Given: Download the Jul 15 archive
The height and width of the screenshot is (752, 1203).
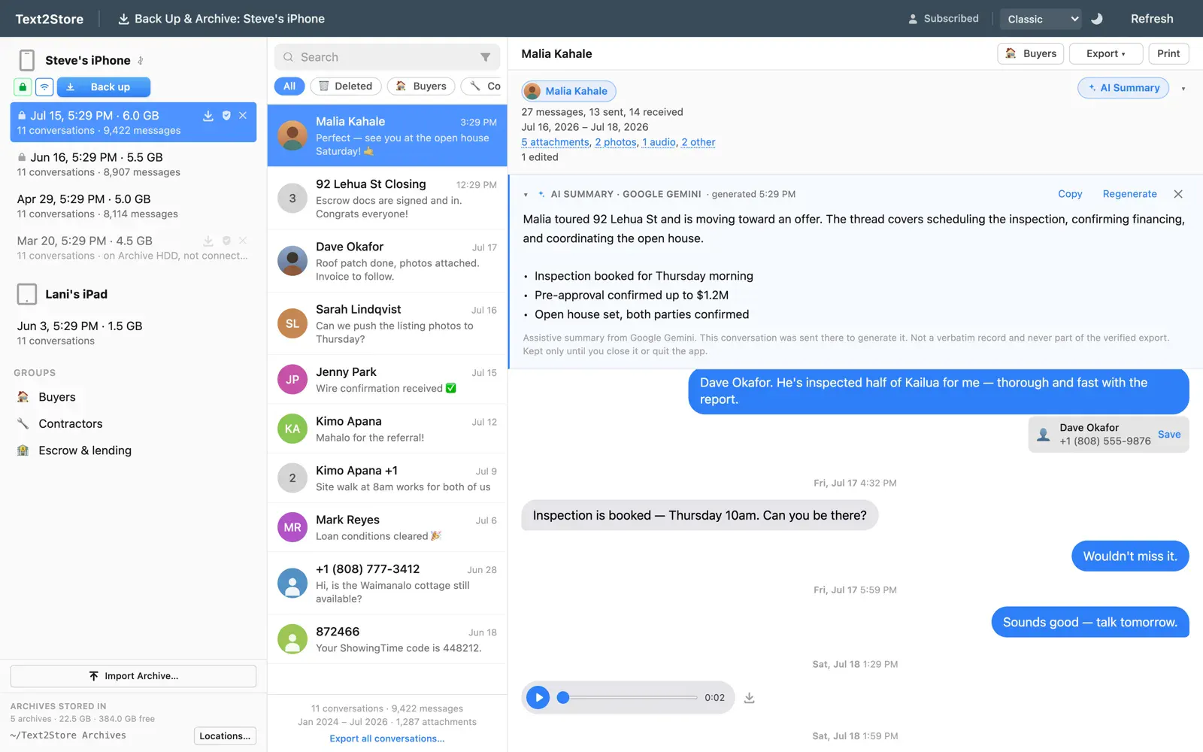Looking at the screenshot, I should coord(208,116).
